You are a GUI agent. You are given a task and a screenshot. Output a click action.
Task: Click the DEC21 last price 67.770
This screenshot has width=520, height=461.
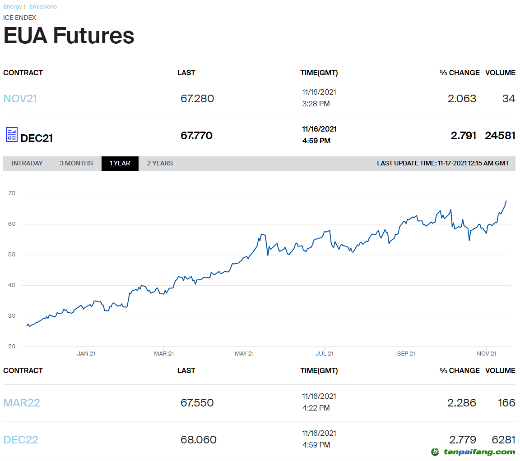click(196, 136)
